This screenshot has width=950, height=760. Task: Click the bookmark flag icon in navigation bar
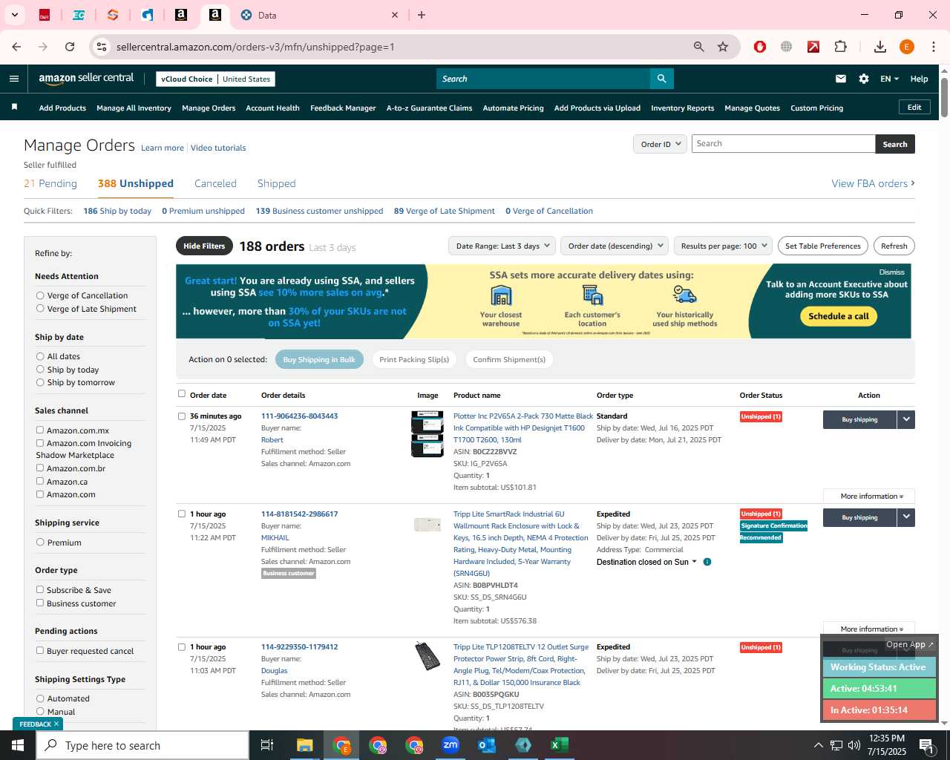[14, 108]
